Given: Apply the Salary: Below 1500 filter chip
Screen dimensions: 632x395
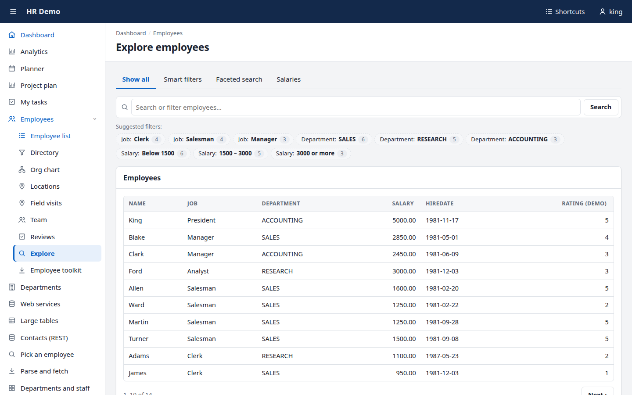Looking at the screenshot, I should (x=153, y=154).
